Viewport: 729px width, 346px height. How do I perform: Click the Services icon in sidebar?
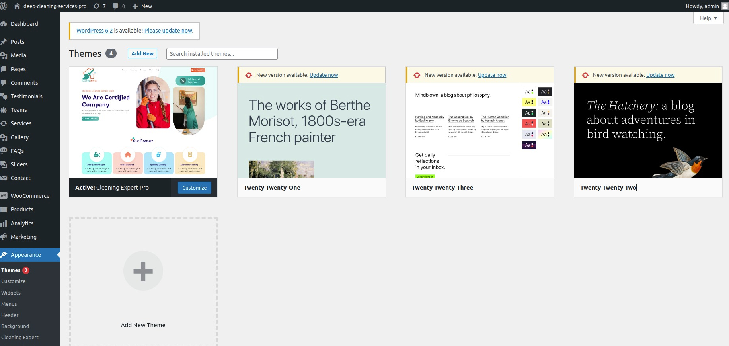click(4, 123)
